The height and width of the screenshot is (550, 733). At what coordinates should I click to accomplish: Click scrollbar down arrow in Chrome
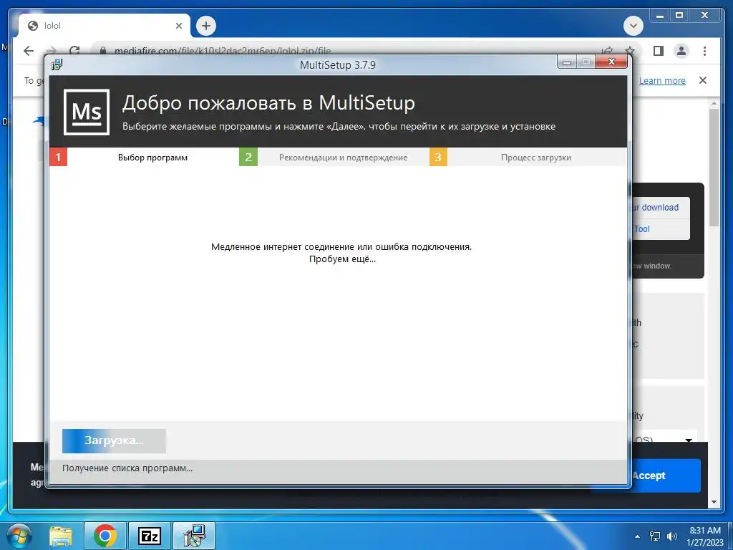[x=714, y=502]
